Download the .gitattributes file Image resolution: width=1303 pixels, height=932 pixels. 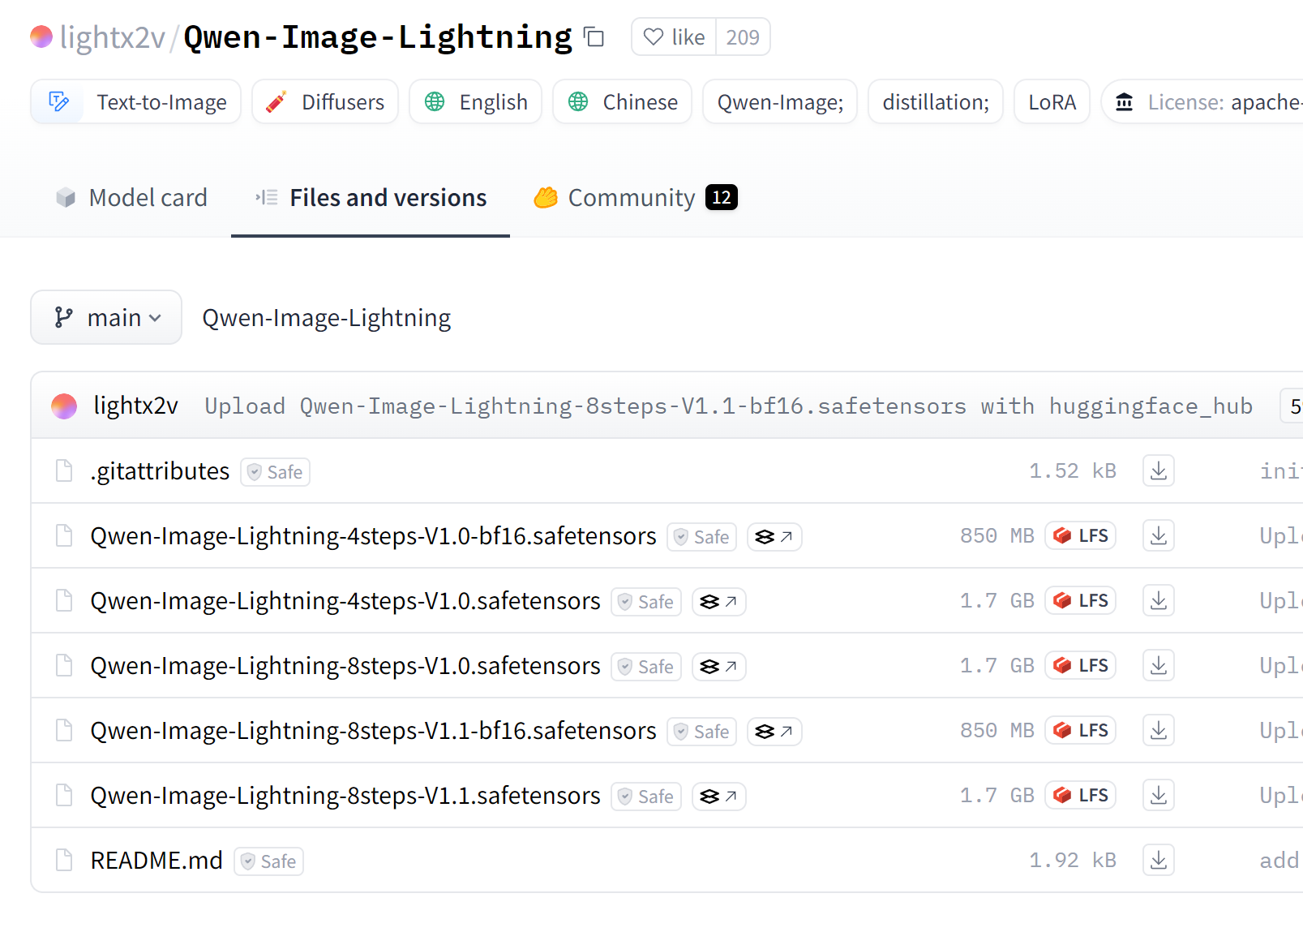pos(1159,470)
